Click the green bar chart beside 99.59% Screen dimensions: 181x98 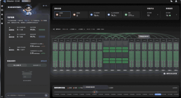point(42,30)
